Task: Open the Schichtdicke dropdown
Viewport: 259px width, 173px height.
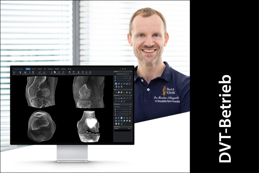Action: point(125,74)
